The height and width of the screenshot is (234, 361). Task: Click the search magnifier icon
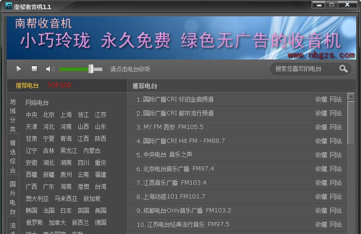click(x=343, y=69)
